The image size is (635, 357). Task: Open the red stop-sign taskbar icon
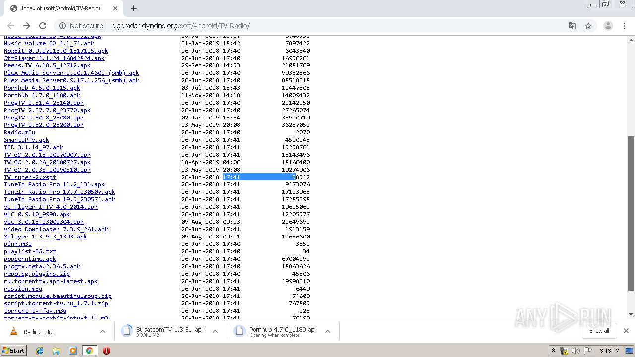106,351
